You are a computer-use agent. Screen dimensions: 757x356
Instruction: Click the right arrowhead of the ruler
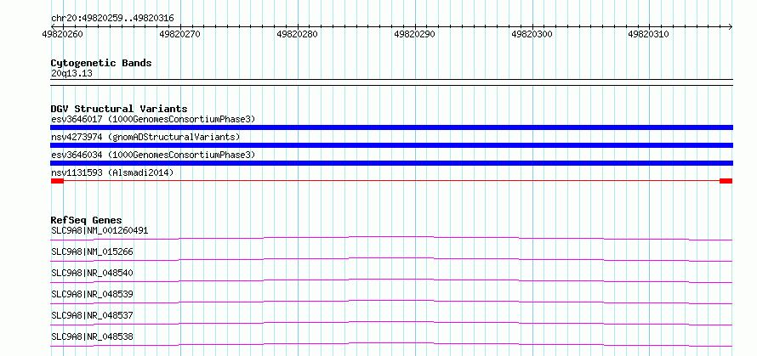[730, 26]
